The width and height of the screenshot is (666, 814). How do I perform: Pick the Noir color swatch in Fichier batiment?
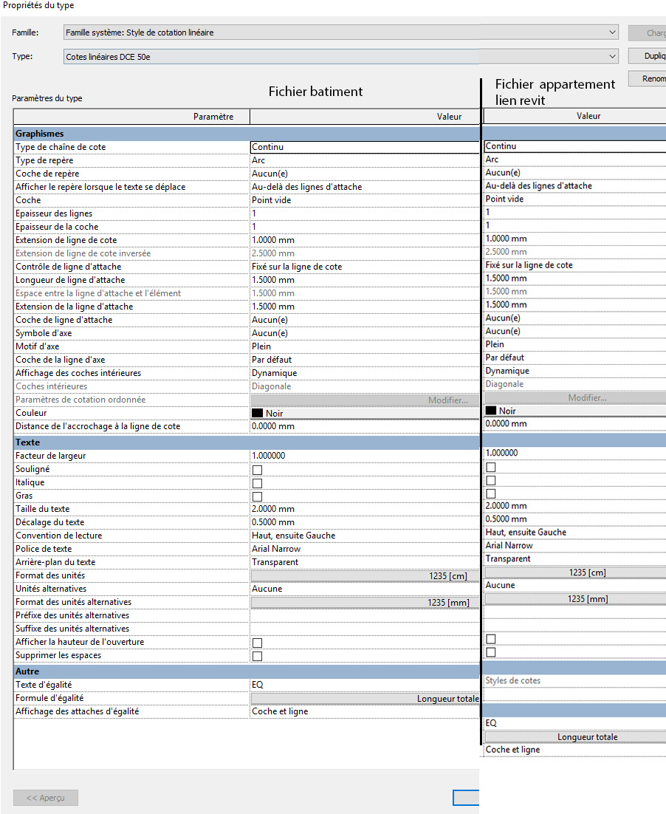(258, 413)
